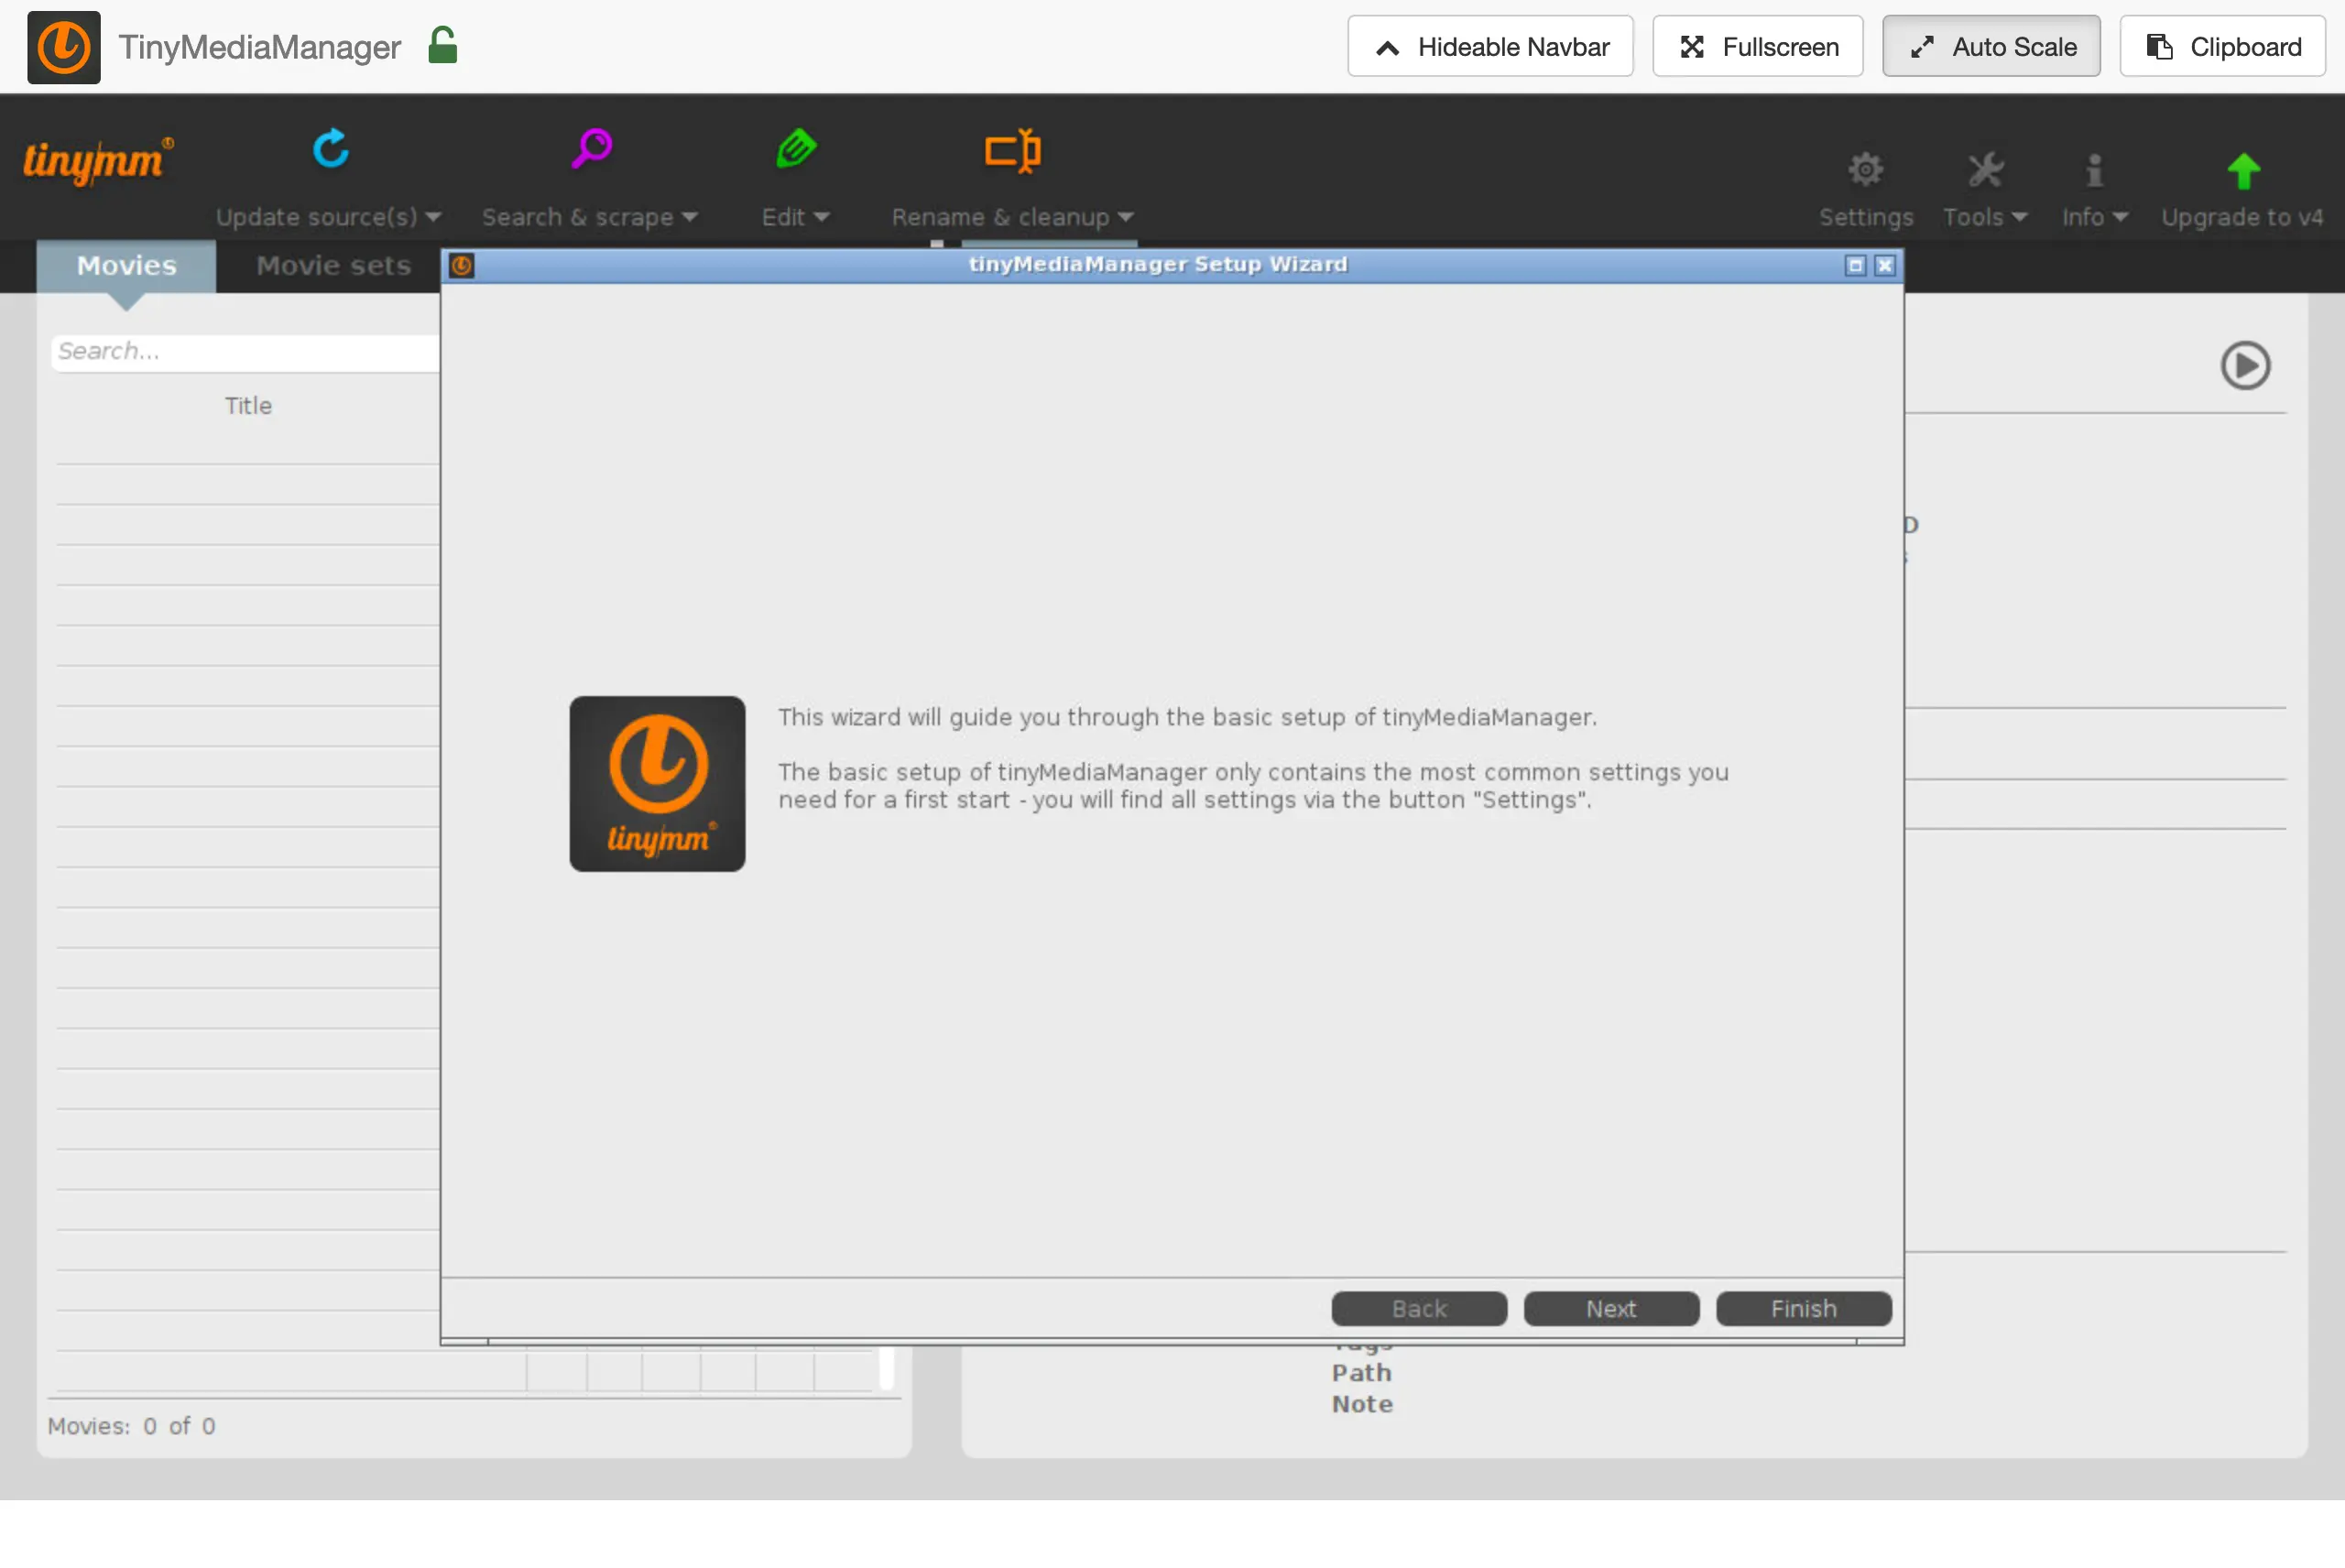2345x1568 pixels.
Task: Click the TinyMediaManager title text
Action: (260, 47)
